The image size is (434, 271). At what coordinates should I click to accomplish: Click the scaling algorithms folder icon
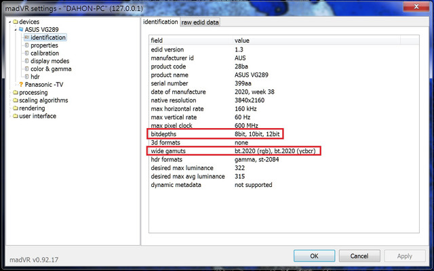16,100
